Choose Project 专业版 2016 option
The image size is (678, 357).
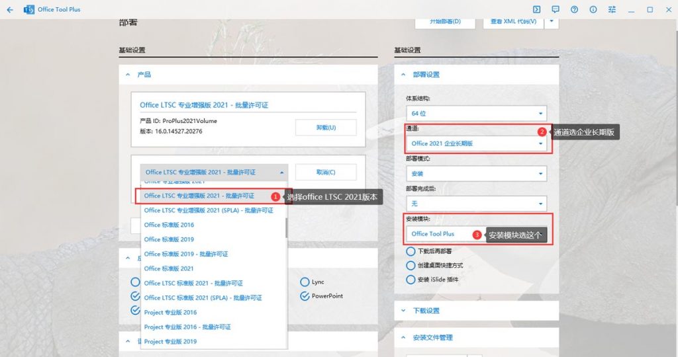tap(214, 312)
